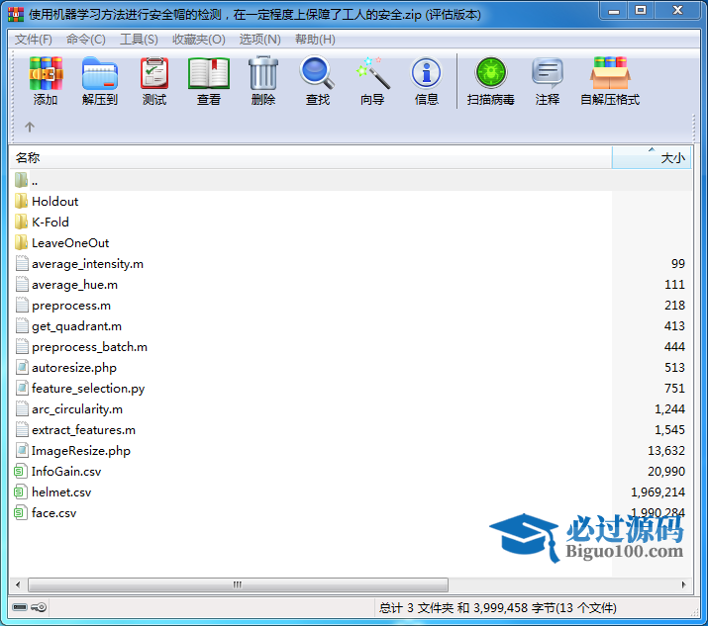Click the scrollbar left arrow

pos(18,584)
